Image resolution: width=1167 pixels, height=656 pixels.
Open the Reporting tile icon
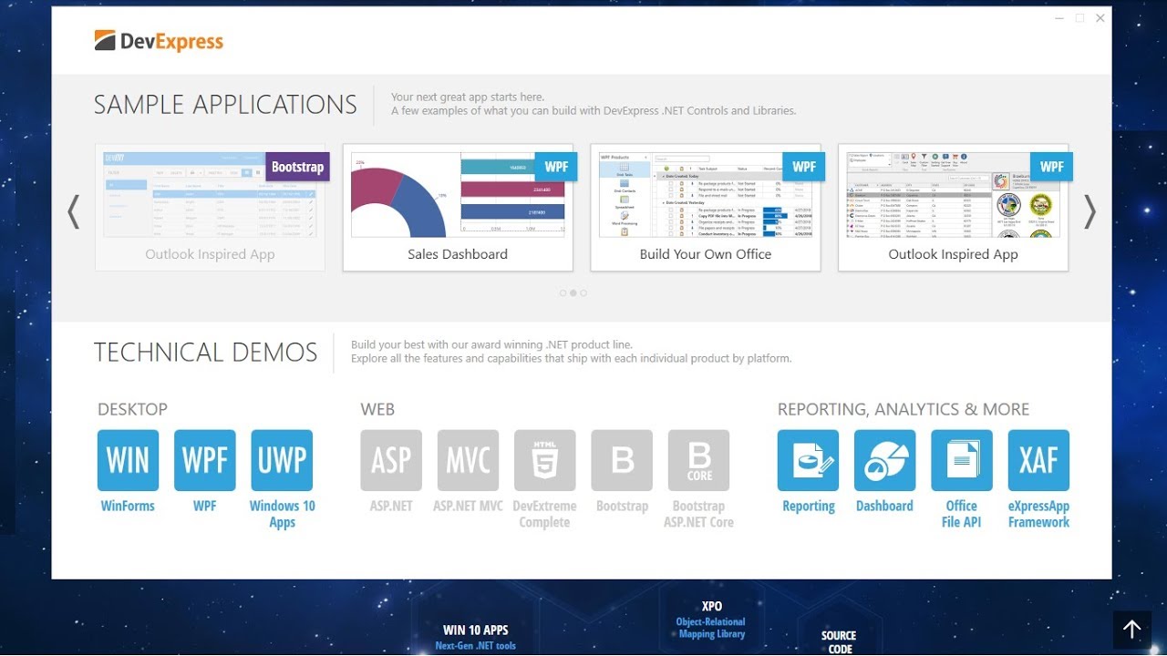tap(808, 460)
